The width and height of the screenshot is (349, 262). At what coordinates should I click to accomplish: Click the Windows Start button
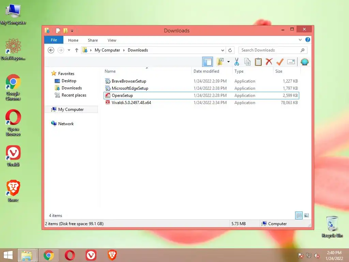(8, 255)
